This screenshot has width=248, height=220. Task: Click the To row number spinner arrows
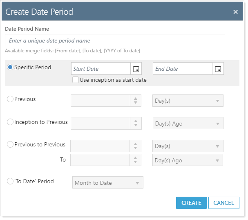[136, 160]
